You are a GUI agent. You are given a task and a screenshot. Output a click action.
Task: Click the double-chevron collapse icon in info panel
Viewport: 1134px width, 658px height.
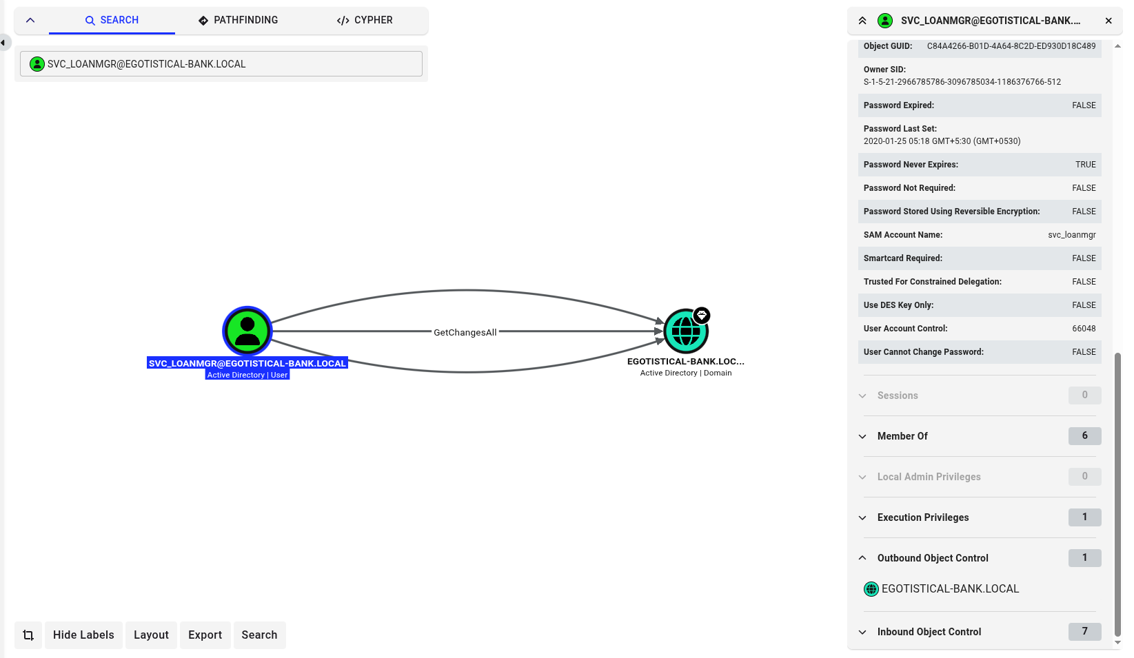click(x=862, y=21)
